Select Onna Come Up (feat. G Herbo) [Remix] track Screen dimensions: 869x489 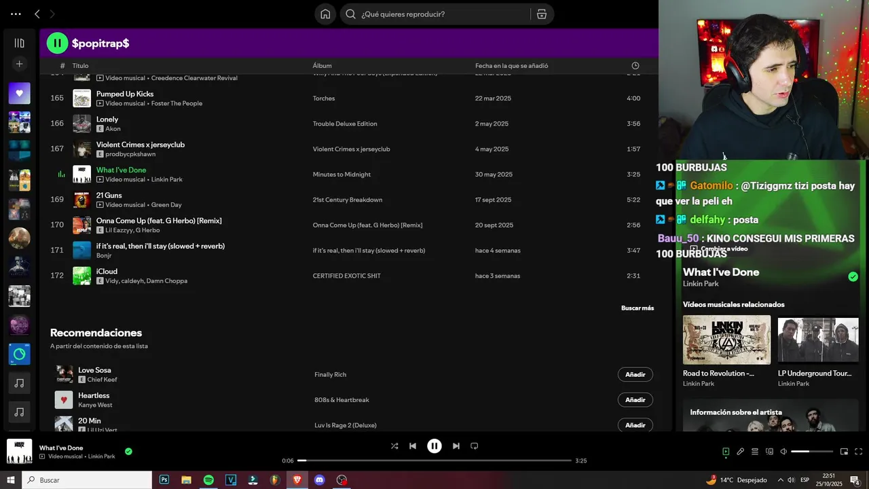pos(159,221)
